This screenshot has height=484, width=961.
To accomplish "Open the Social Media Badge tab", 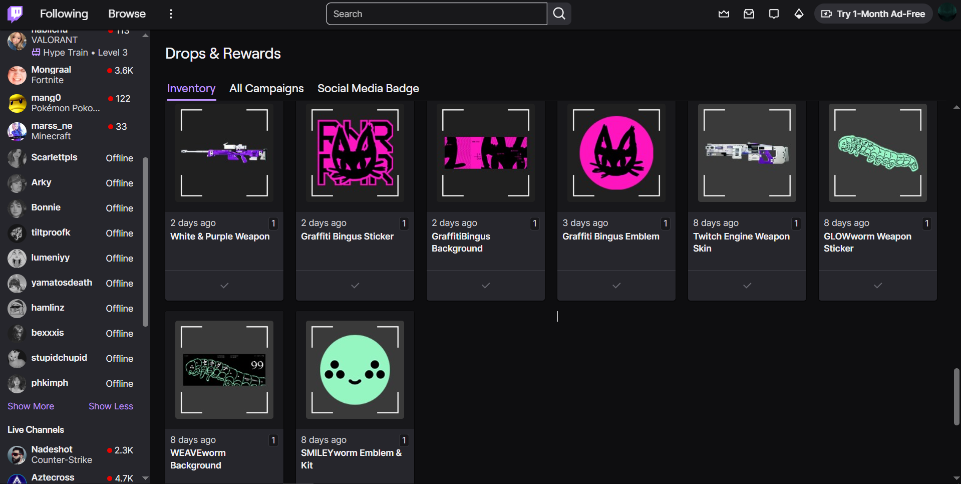I will point(368,89).
